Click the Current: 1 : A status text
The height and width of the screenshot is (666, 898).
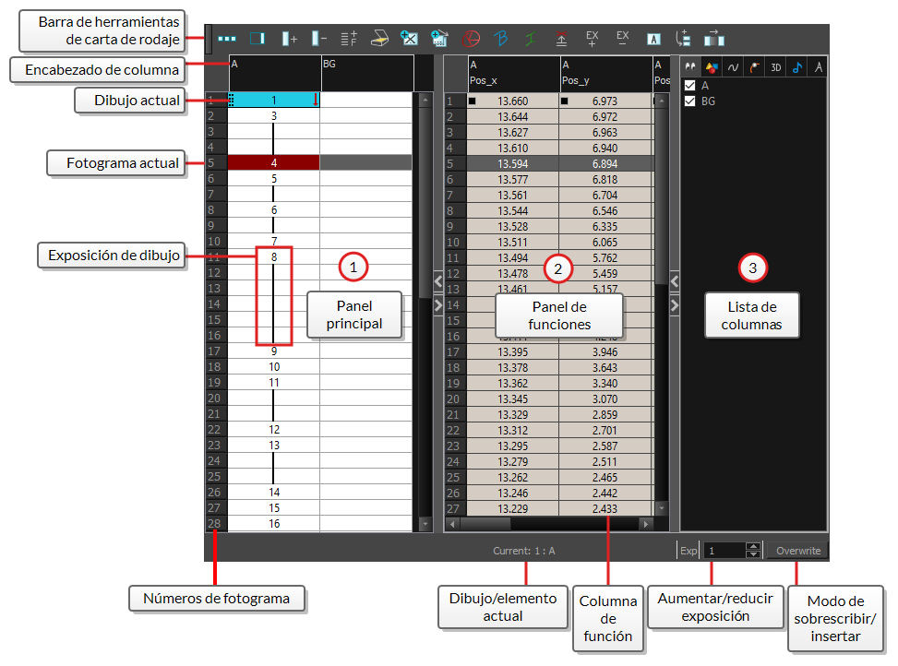coord(524,551)
